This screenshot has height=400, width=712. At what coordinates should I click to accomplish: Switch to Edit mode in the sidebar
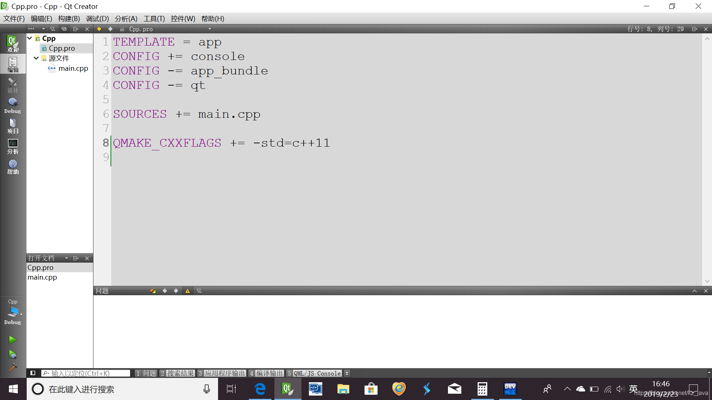tap(13, 64)
